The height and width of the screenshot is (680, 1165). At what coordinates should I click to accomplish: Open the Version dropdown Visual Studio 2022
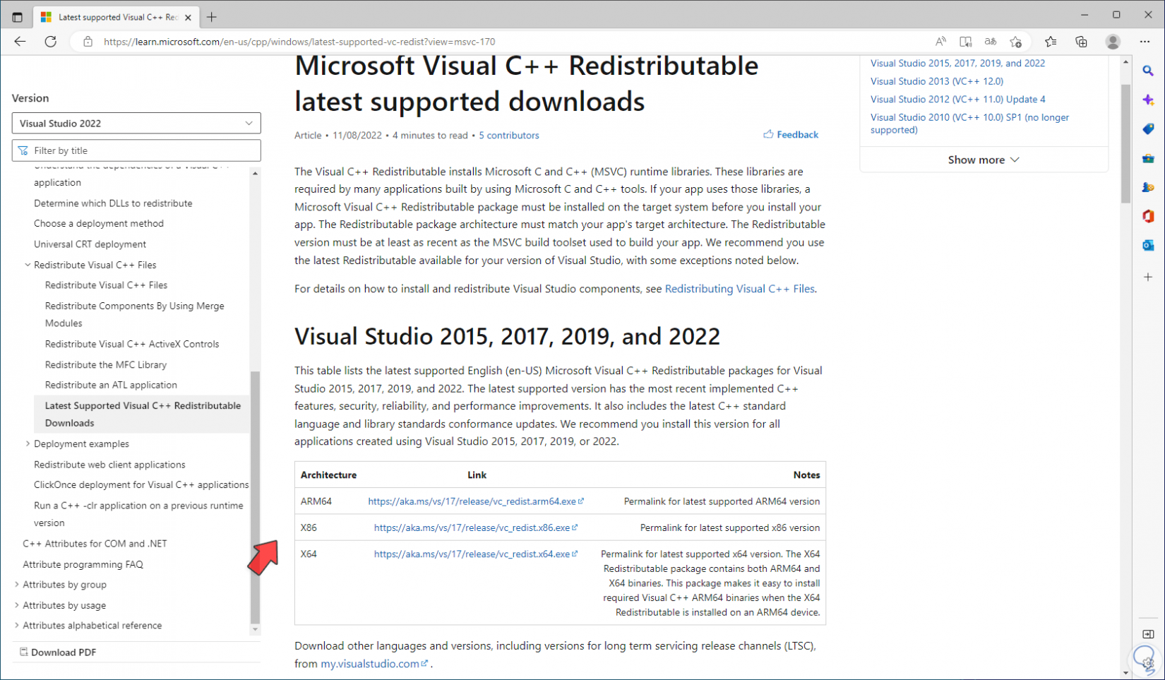136,123
